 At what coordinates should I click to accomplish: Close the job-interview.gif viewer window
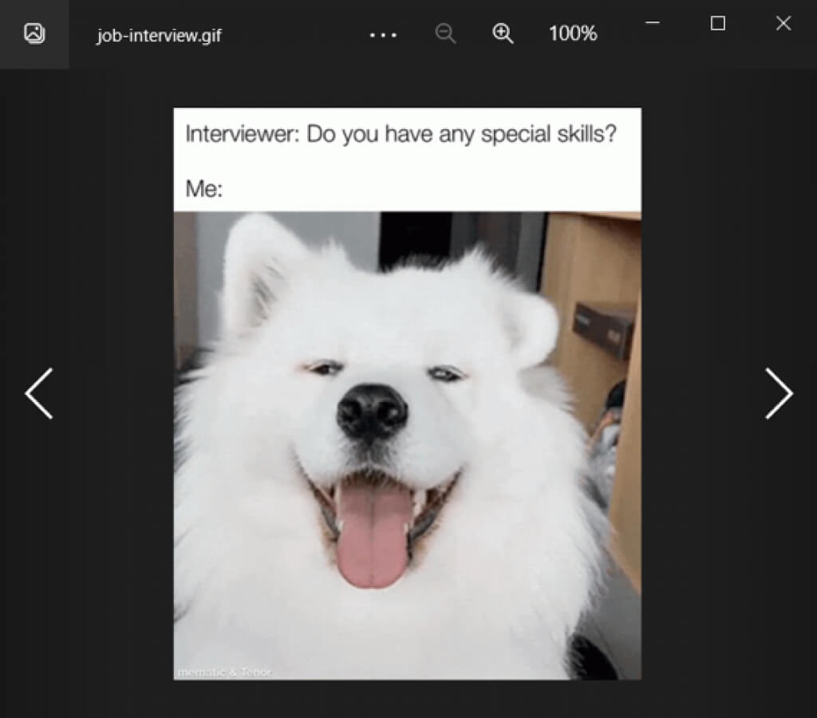click(783, 24)
